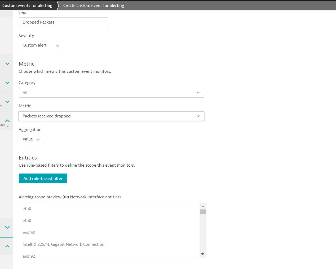Go to 'Custom events for alerting' breadcrumb
Viewport: 336px width, 269px height.
click(27, 6)
